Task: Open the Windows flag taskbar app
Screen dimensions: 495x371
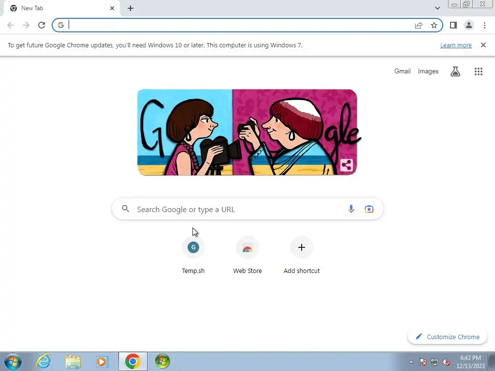Action: [x=162, y=361]
